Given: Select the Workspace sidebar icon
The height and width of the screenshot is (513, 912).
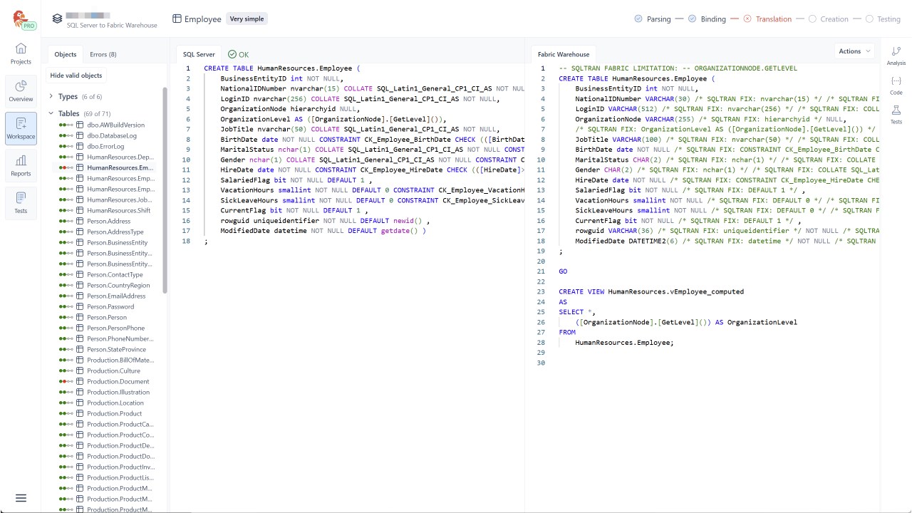Looking at the screenshot, I should [21, 128].
